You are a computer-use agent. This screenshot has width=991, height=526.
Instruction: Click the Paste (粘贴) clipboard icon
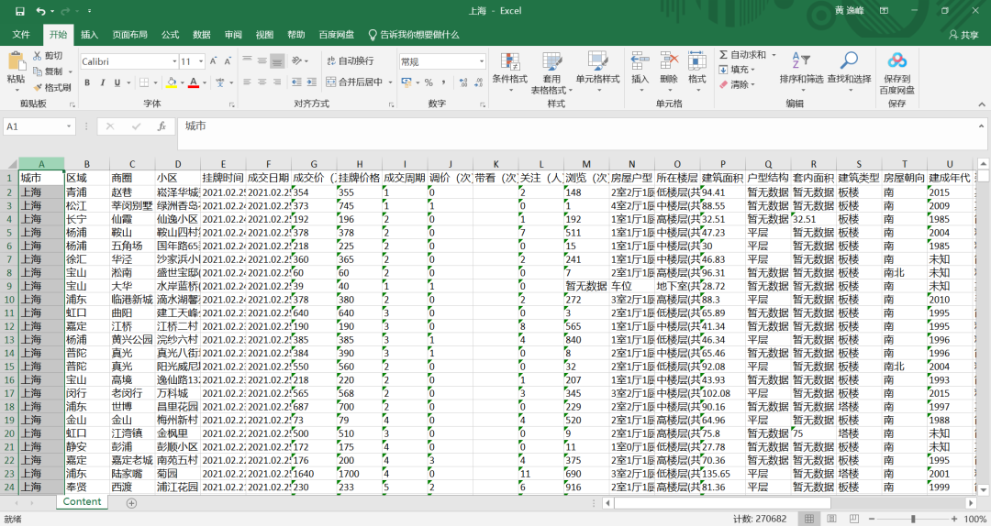click(16, 62)
